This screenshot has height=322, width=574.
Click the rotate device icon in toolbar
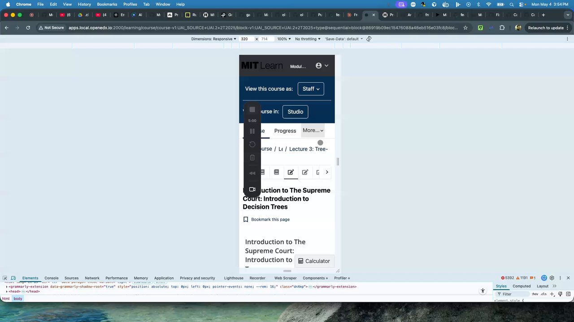(369, 39)
